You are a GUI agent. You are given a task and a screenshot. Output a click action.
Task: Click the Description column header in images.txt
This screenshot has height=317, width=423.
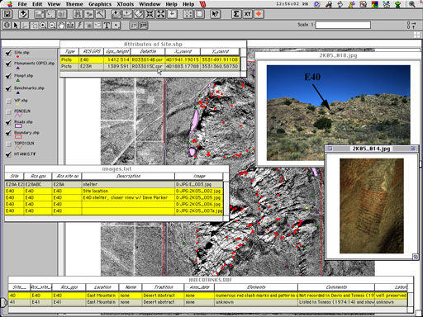pyautogui.click(x=128, y=176)
